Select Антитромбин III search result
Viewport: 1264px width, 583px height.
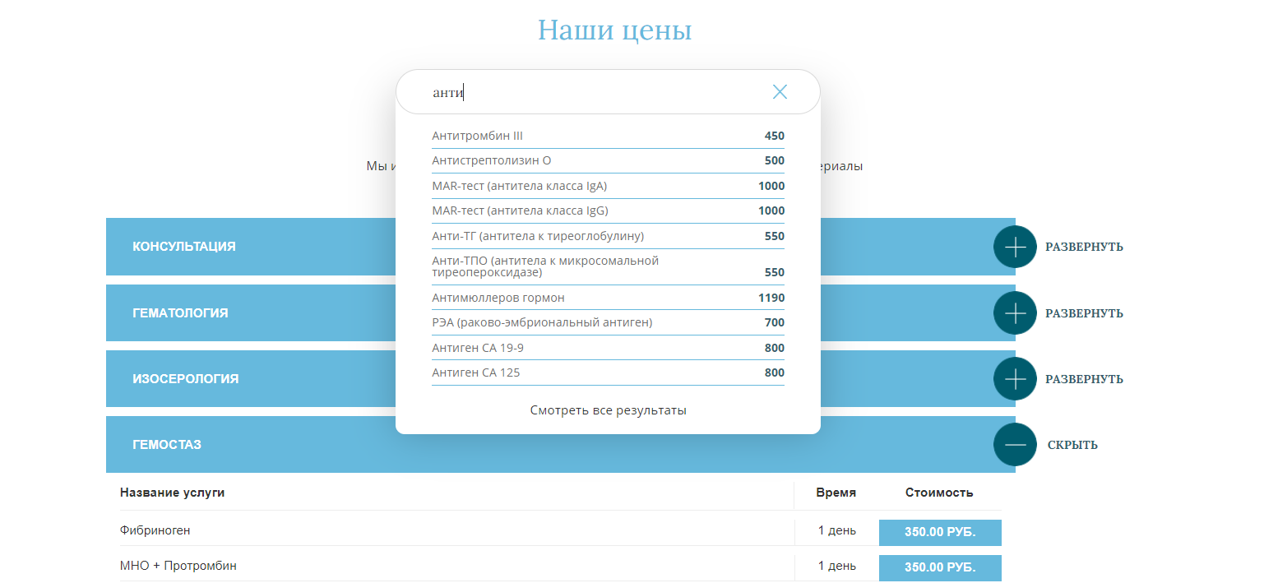tap(478, 136)
